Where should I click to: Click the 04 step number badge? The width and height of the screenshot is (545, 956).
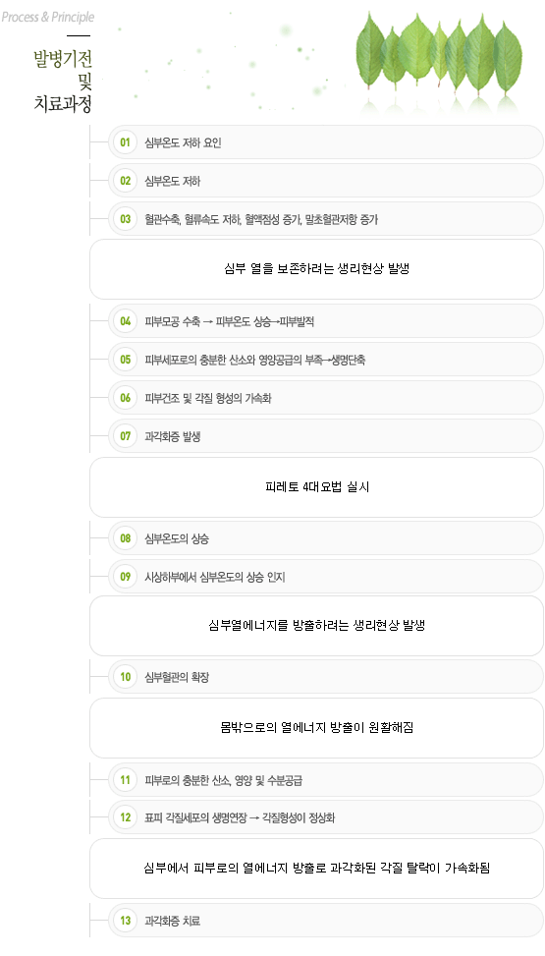click(x=125, y=321)
